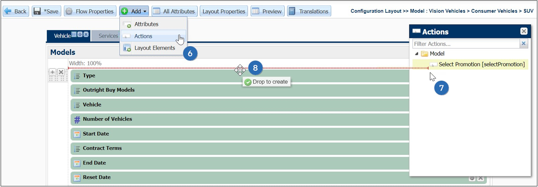
Task: Click the back arrow icon
Action: [8, 11]
